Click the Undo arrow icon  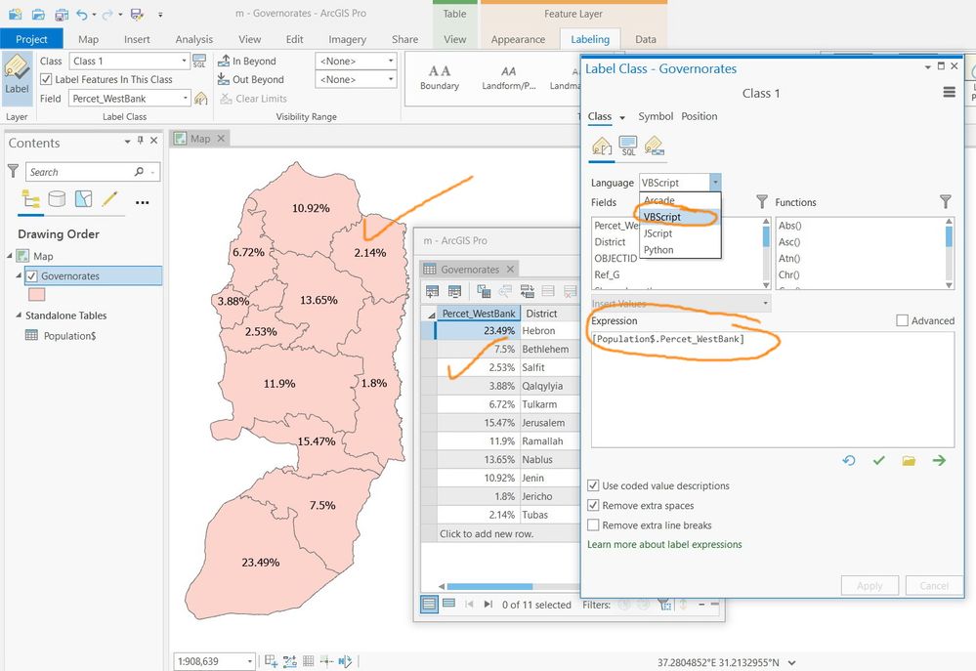click(x=81, y=13)
